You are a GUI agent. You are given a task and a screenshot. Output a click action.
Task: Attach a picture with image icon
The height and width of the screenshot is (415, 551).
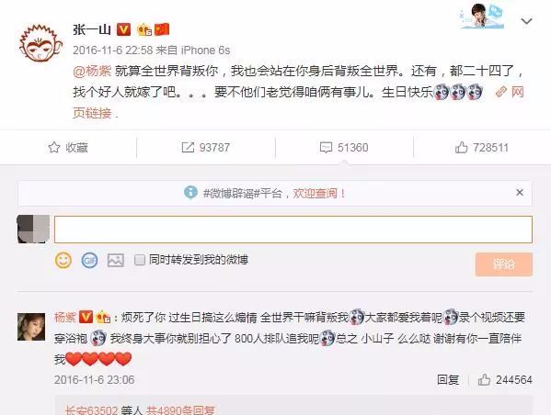click(x=116, y=261)
